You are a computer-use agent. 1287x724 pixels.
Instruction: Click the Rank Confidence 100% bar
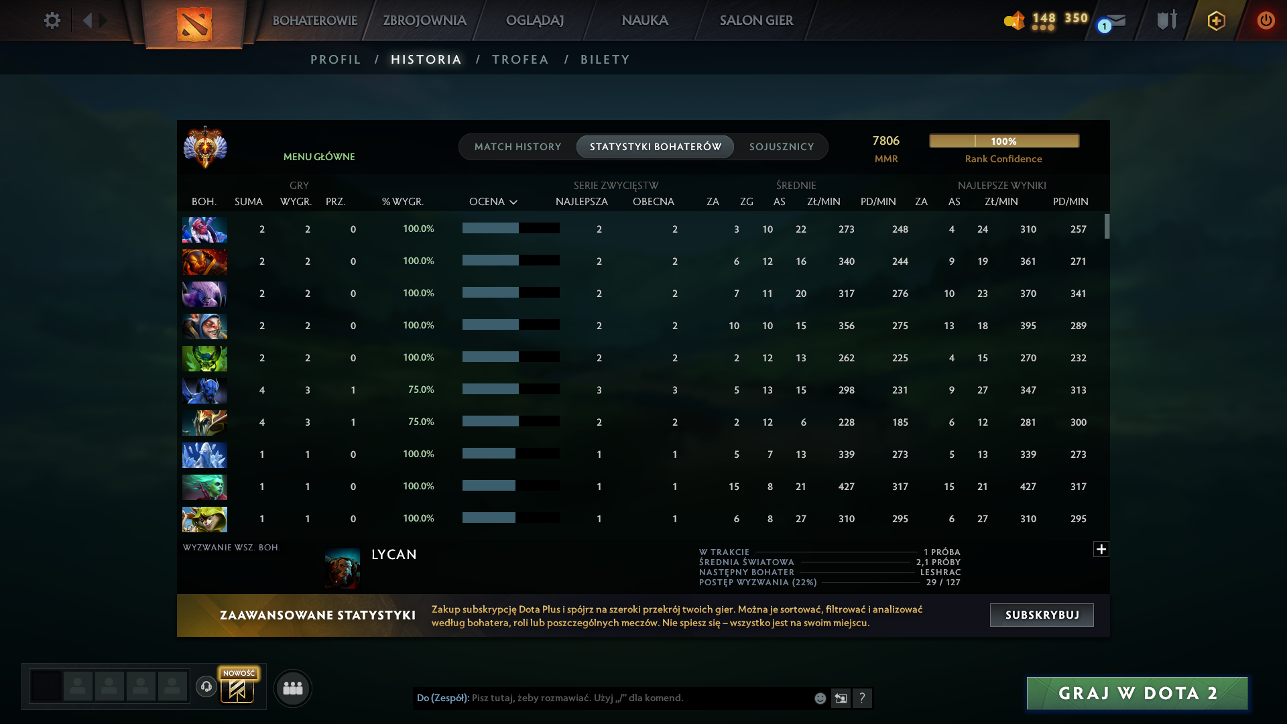pyautogui.click(x=1003, y=141)
